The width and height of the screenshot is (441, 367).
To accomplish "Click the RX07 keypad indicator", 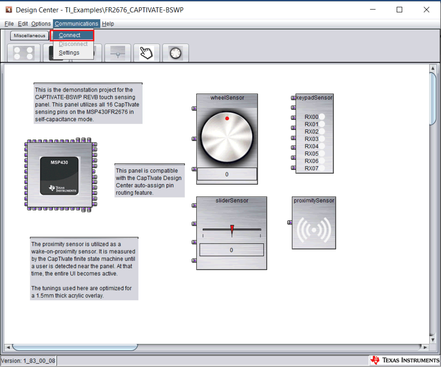I will tap(322, 168).
